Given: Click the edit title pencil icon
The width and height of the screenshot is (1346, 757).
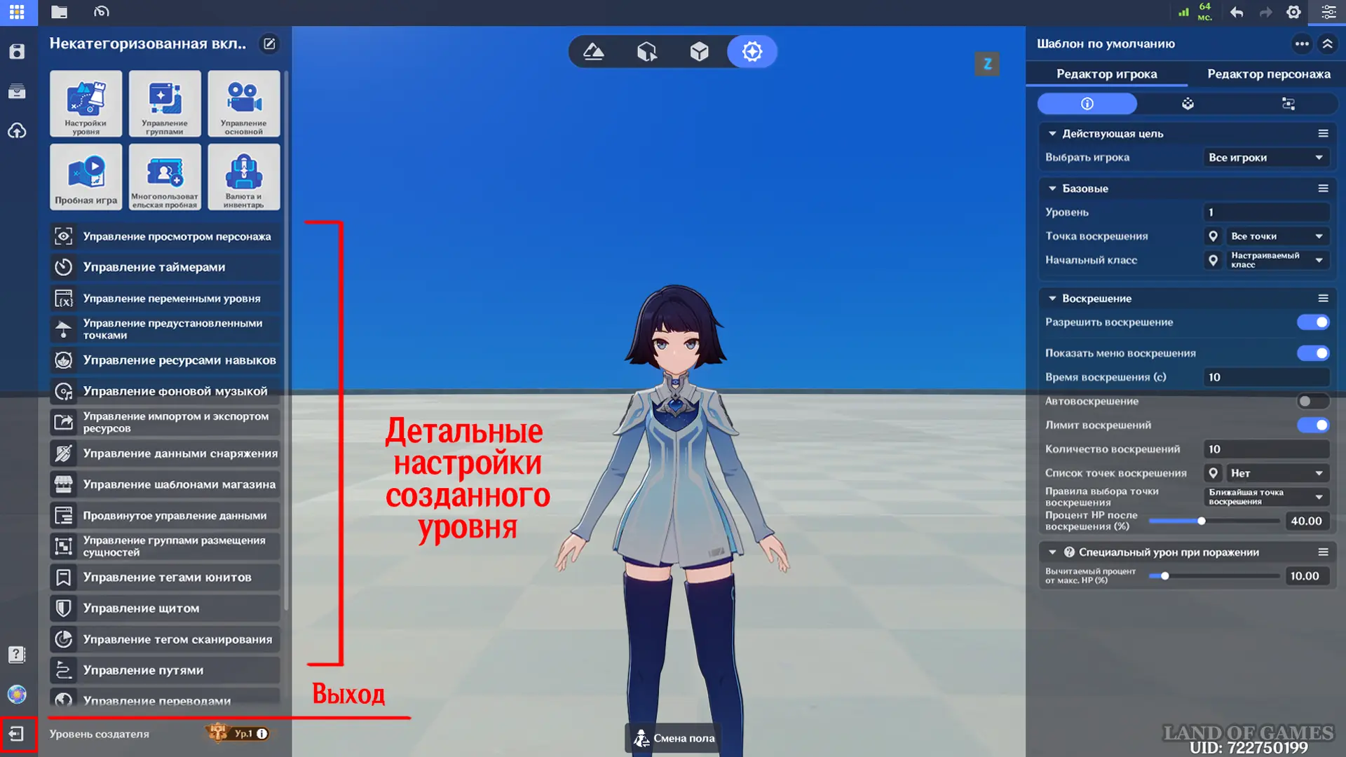Looking at the screenshot, I should (x=269, y=43).
